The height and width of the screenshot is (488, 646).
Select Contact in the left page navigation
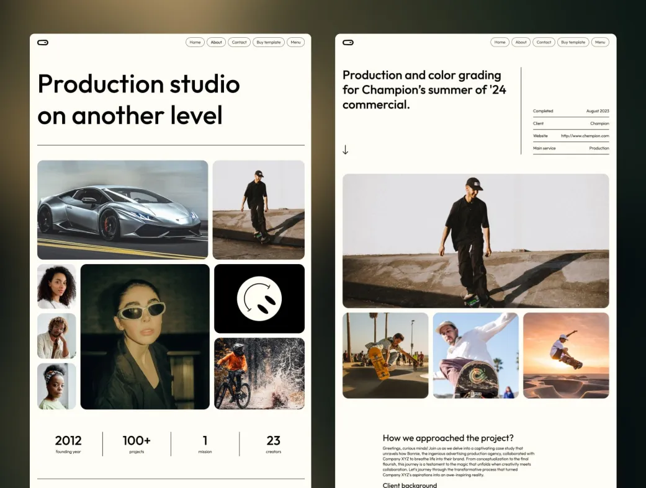(x=239, y=42)
